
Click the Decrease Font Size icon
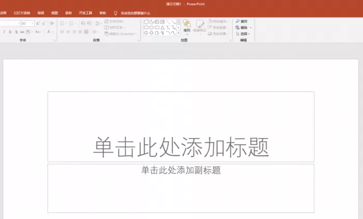tap(44, 23)
